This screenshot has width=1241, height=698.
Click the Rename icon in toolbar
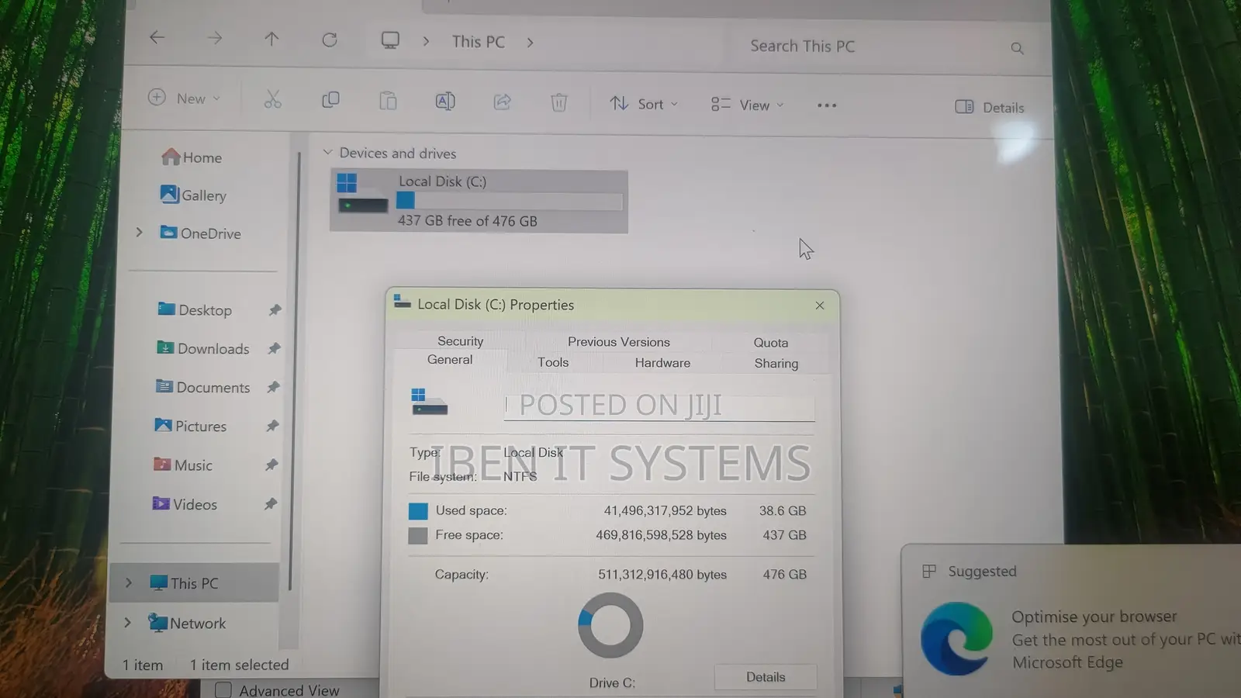tap(445, 101)
